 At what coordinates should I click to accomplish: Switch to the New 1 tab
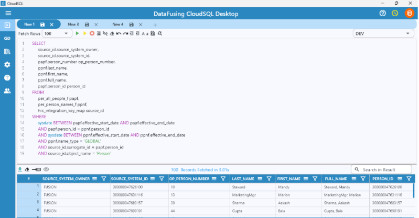(29, 24)
